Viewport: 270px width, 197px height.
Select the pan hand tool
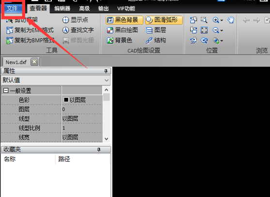(231, 20)
